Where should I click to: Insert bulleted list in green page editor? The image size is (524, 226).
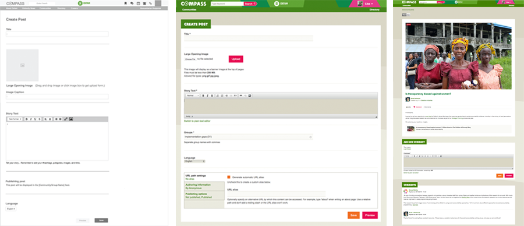pos(222,96)
